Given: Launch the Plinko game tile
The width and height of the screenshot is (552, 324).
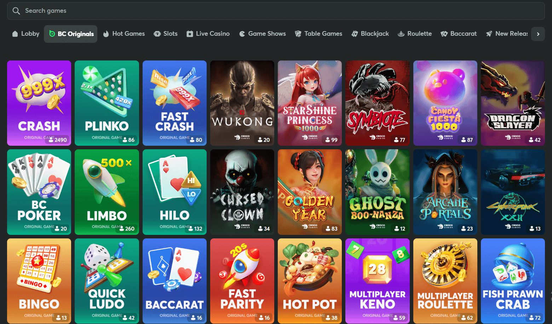Looking at the screenshot, I should click(107, 103).
